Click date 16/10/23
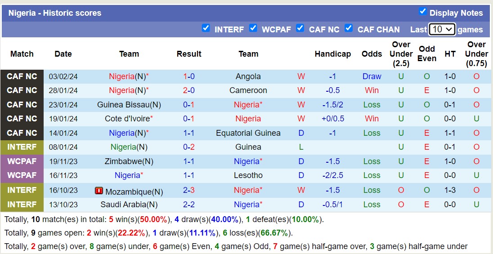Image resolution: width=493 pixels, height=254 pixels. [63, 190]
